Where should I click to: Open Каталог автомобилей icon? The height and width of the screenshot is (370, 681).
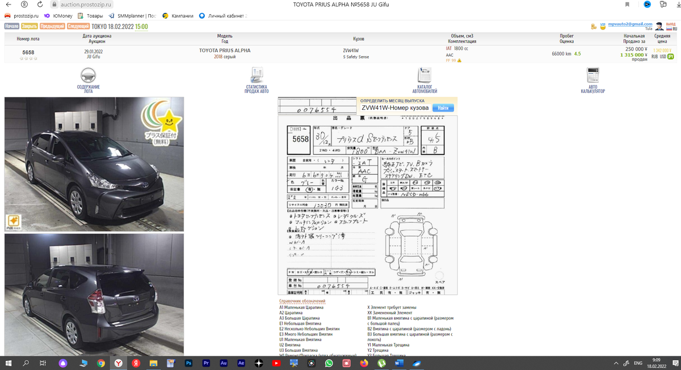(x=424, y=75)
